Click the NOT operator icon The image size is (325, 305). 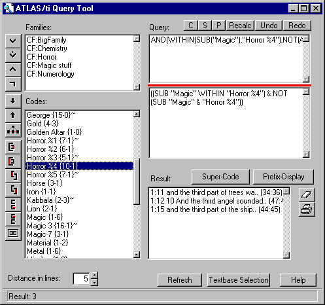point(13,84)
